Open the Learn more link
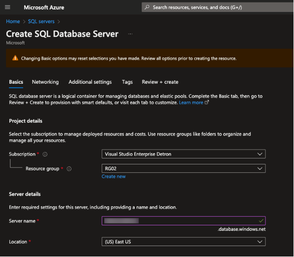 pos(191,102)
